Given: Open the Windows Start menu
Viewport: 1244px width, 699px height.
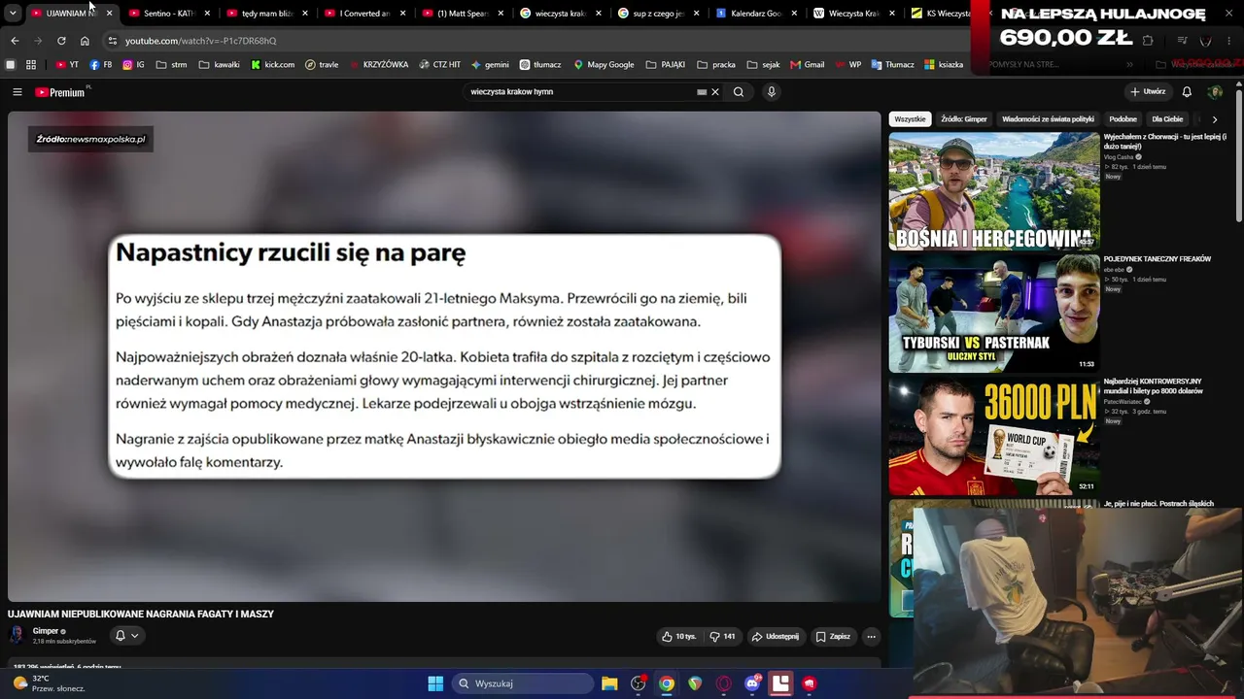Looking at the screenshot, I should tap(435, 683).
